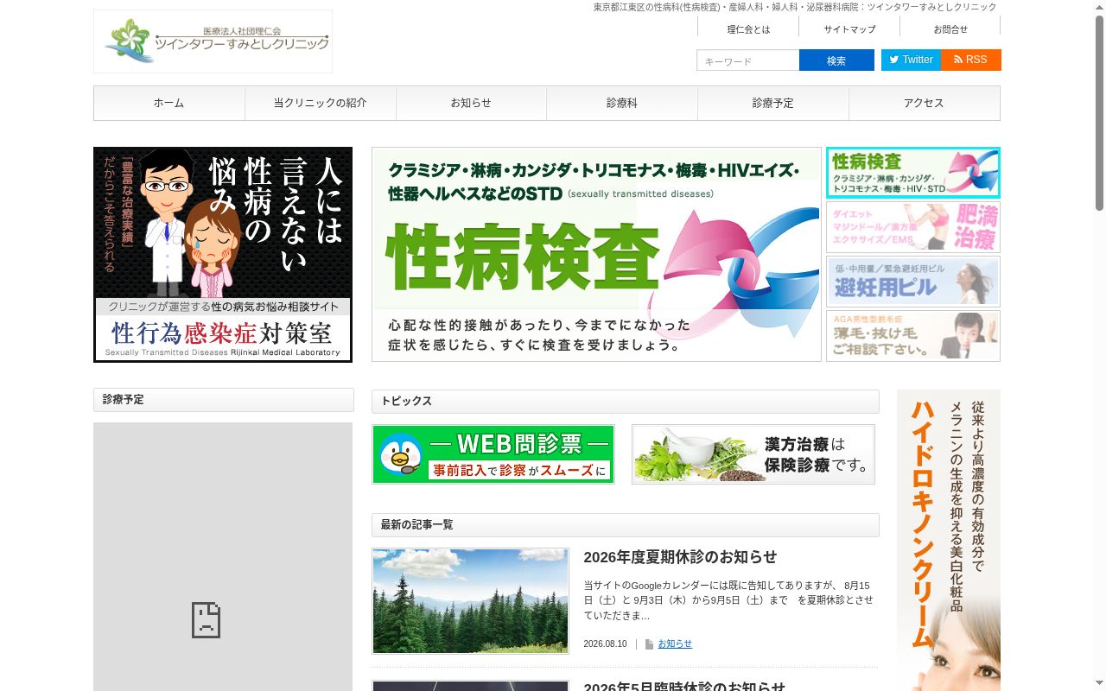Click the 診療予定 sidebar heading
1106x691 pixels.
pos(224,400)
